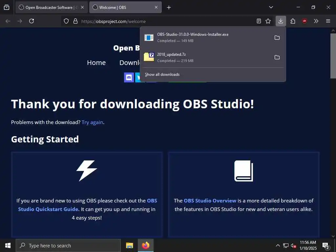This screenshot has width=336, height=252.
Task: Go to Home page in site navigation
Action: [x=96, y=63]
